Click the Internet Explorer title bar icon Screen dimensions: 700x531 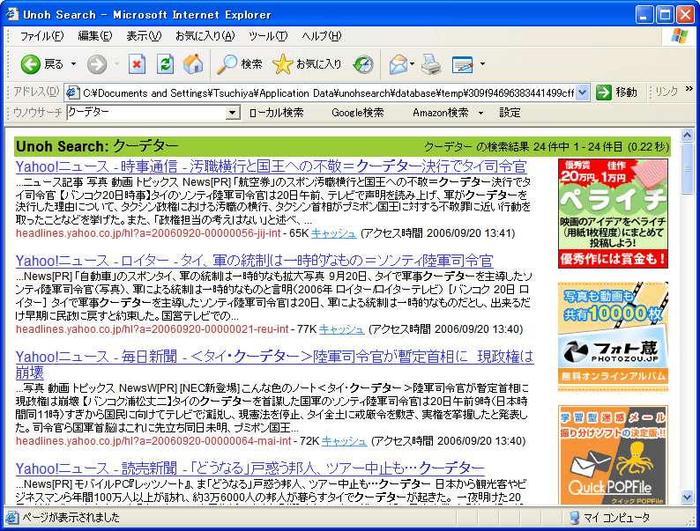(x=11, y=14)
